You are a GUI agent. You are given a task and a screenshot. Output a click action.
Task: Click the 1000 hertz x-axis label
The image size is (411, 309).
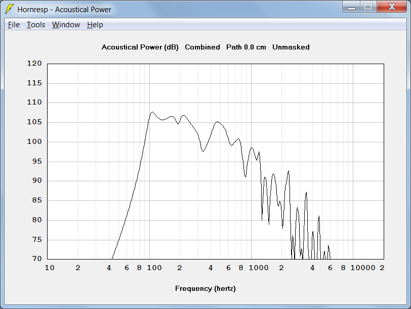point(259,268)
